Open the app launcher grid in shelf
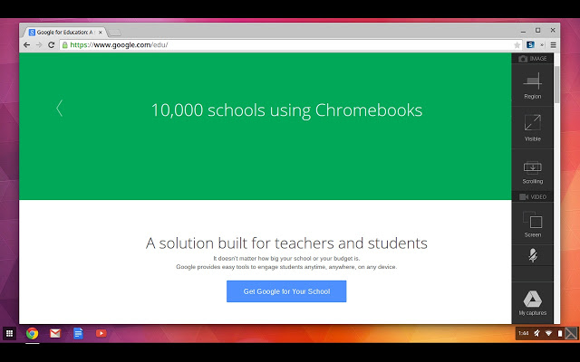 10,334
